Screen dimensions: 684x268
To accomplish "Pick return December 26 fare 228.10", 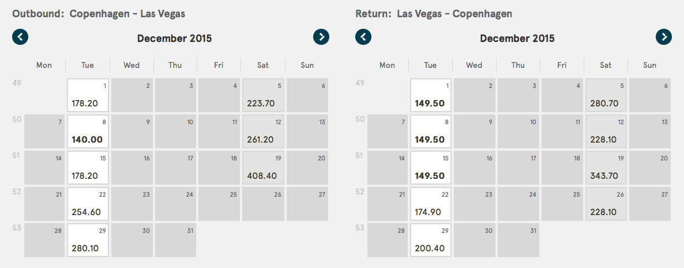I will point(606,204).
